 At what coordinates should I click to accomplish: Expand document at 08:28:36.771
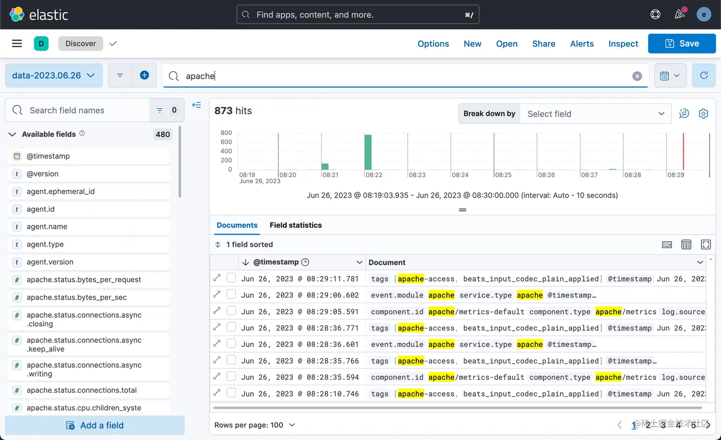click(217, 327)
